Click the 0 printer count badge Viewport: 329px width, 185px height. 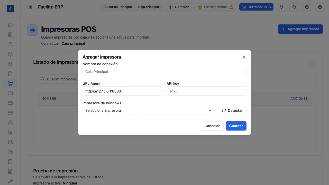coord(313,62)
